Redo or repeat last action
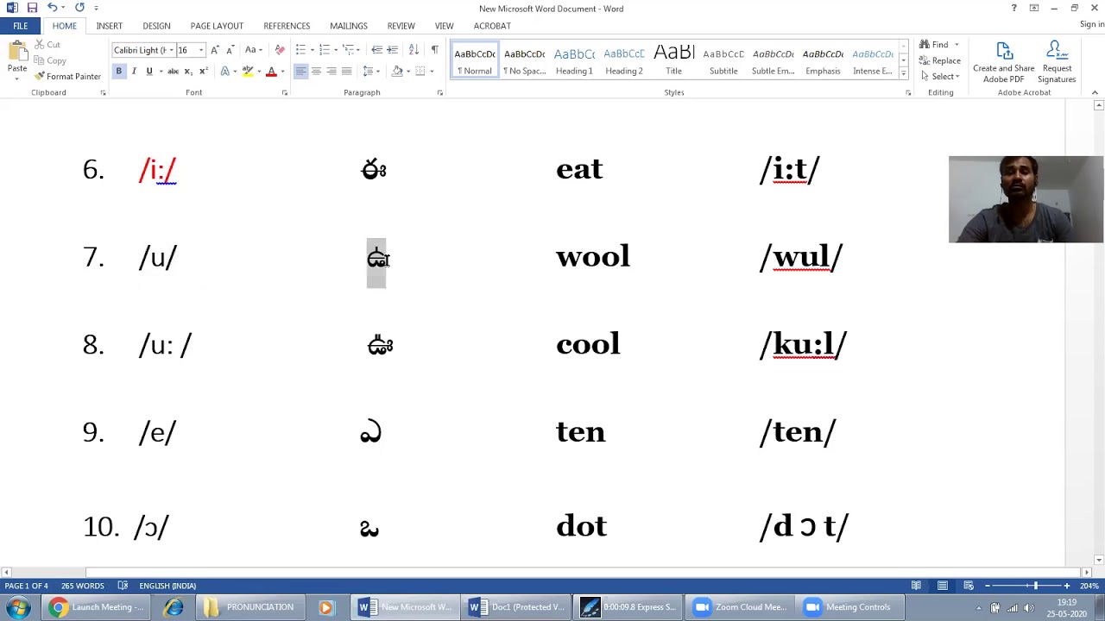The image size is (1105, 621). coord(79,8)
